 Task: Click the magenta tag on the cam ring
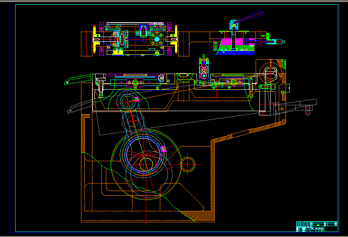tap(164, 149)
